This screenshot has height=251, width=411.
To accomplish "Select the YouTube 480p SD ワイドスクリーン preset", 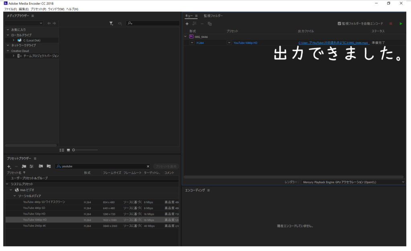I will point(92,202).
